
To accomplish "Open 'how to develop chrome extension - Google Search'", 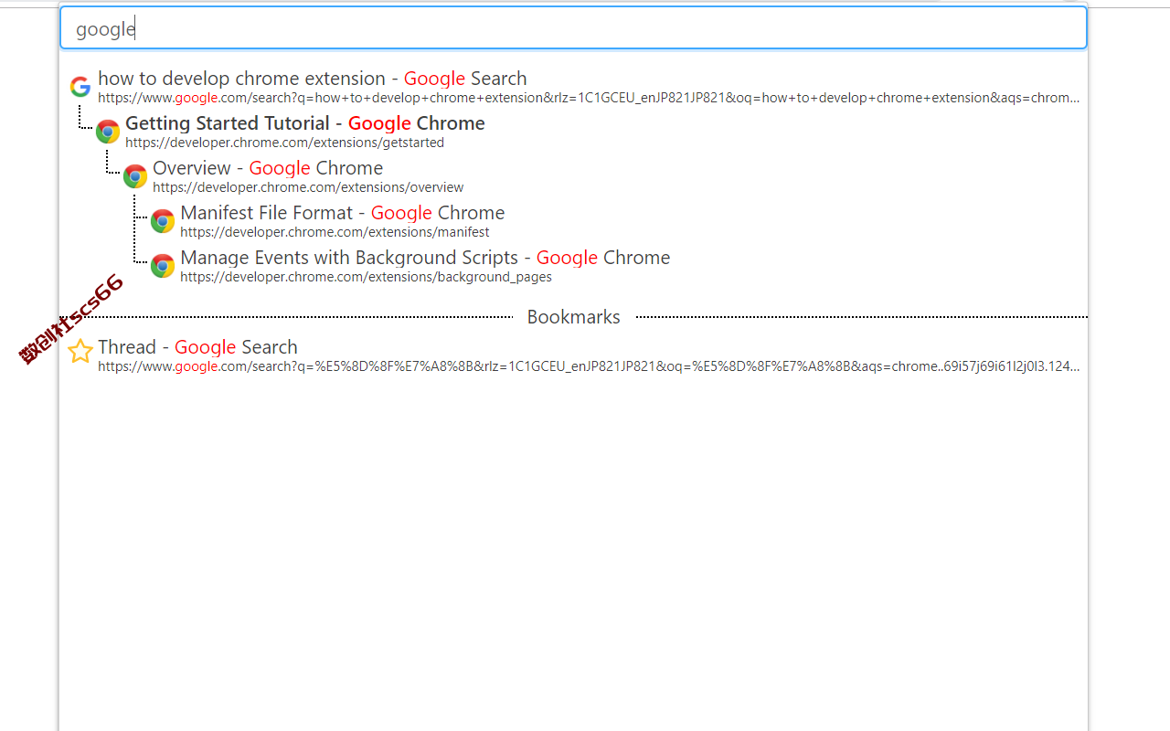I will click(313, 79).
